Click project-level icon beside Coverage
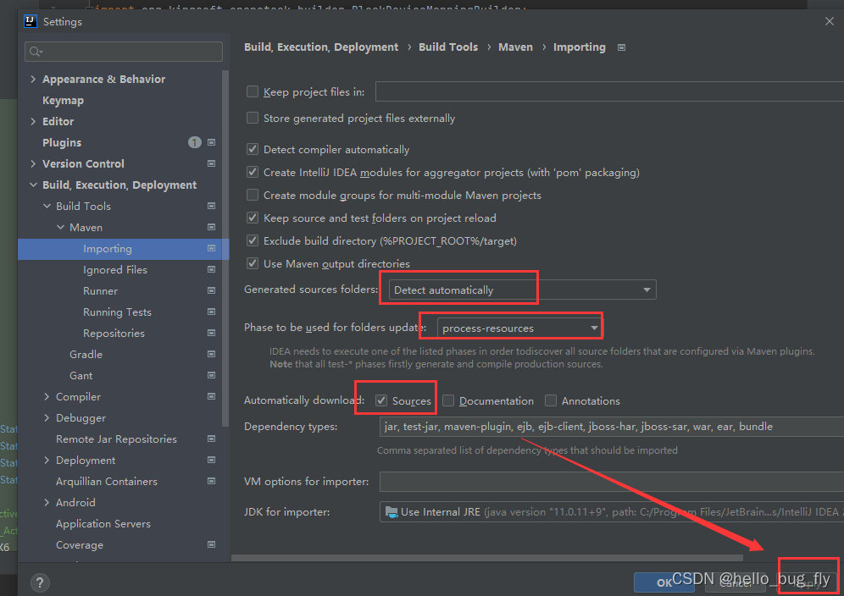The height and width of the screenshot is (596, 844). (x=212, y=544)
